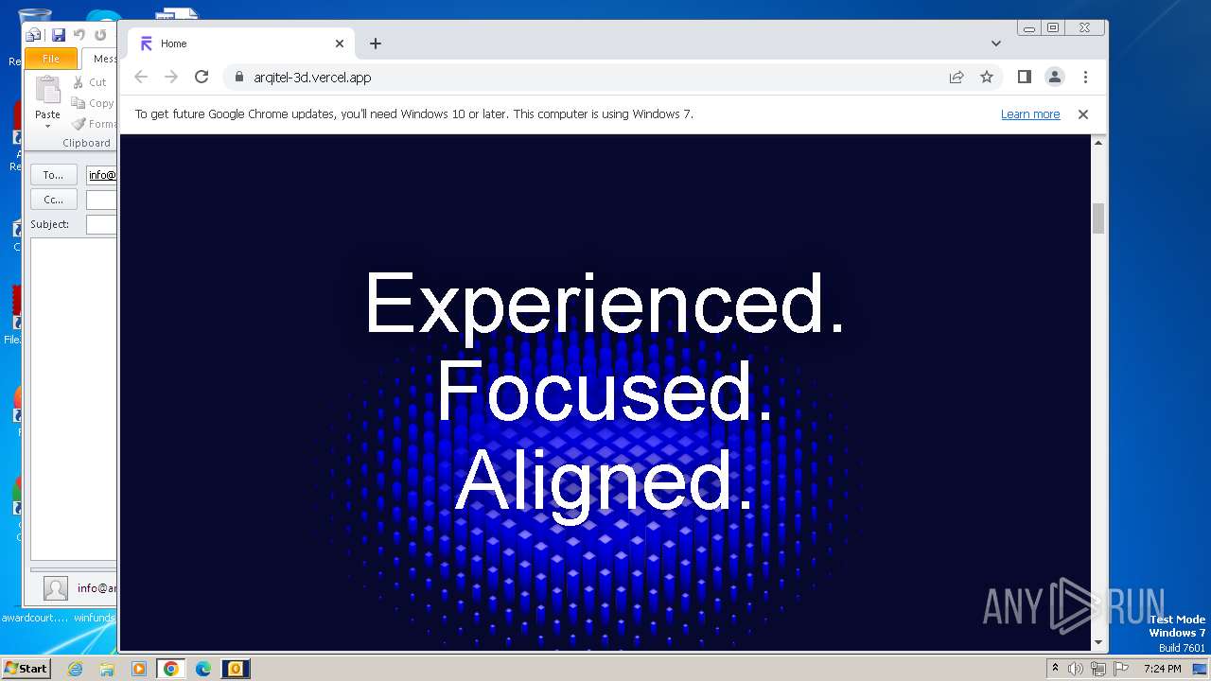The image size is (1211, 681).
Task: Click the Subject field in Outlook
Action: pos(101,224)
